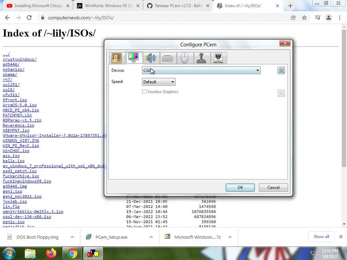The height and width of the screenshot is (260, 347).
Task: Close the WinWorld browser tab
Action: (x=138, y=6)
